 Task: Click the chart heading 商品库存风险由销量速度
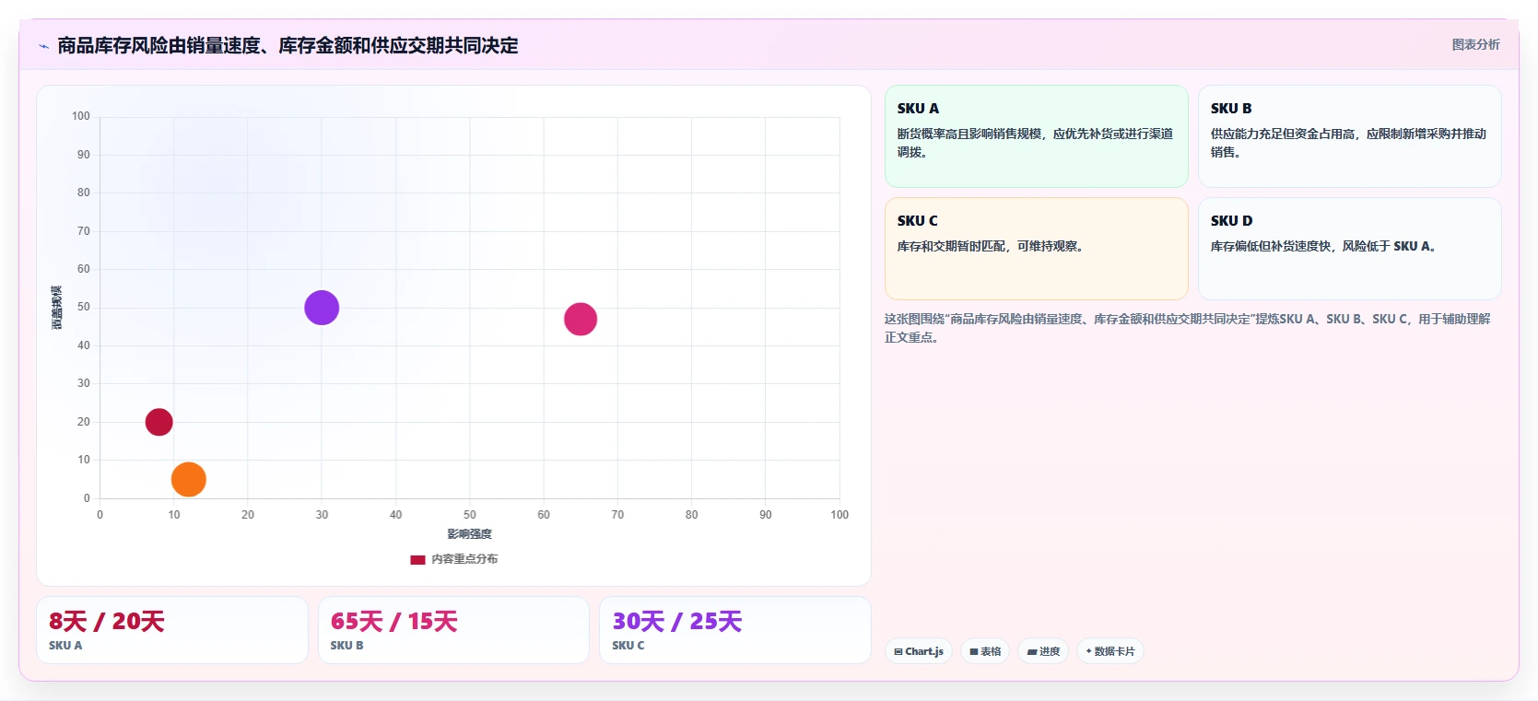[288, 46]
